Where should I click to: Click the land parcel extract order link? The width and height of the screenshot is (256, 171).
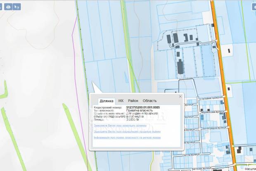pos(120,126)
